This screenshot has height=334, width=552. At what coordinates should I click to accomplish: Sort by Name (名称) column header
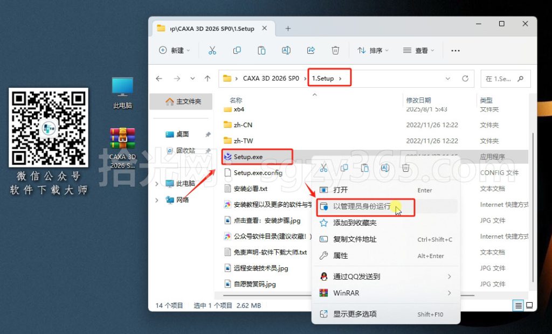(x=236, y=100)
